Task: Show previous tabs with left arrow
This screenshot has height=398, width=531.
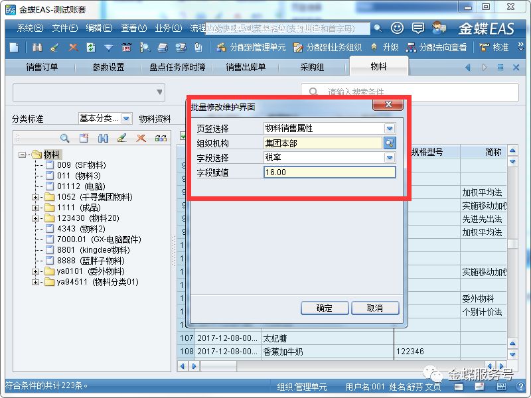Action: (x=468, y=68)
